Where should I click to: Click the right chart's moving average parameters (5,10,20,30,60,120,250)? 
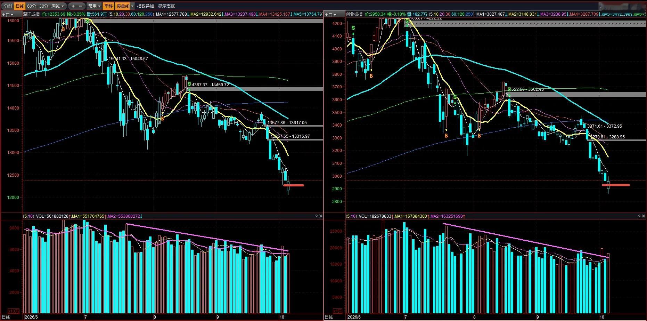[451, 14]
